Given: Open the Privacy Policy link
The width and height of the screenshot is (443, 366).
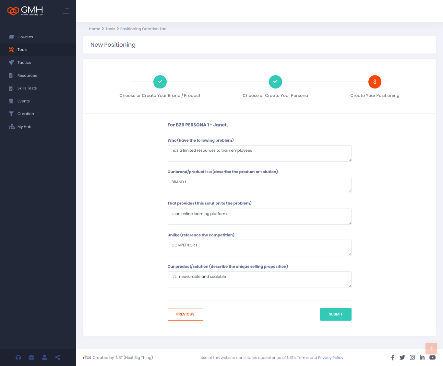Looking at the screenshot, I should [330, 358].
